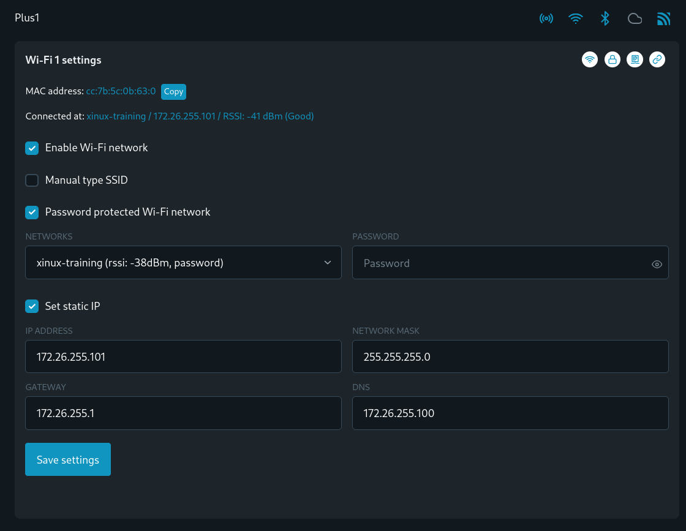Screen dimensions: 686x531
Task: Click the Save settings button
Action: [x=68, y=459]
